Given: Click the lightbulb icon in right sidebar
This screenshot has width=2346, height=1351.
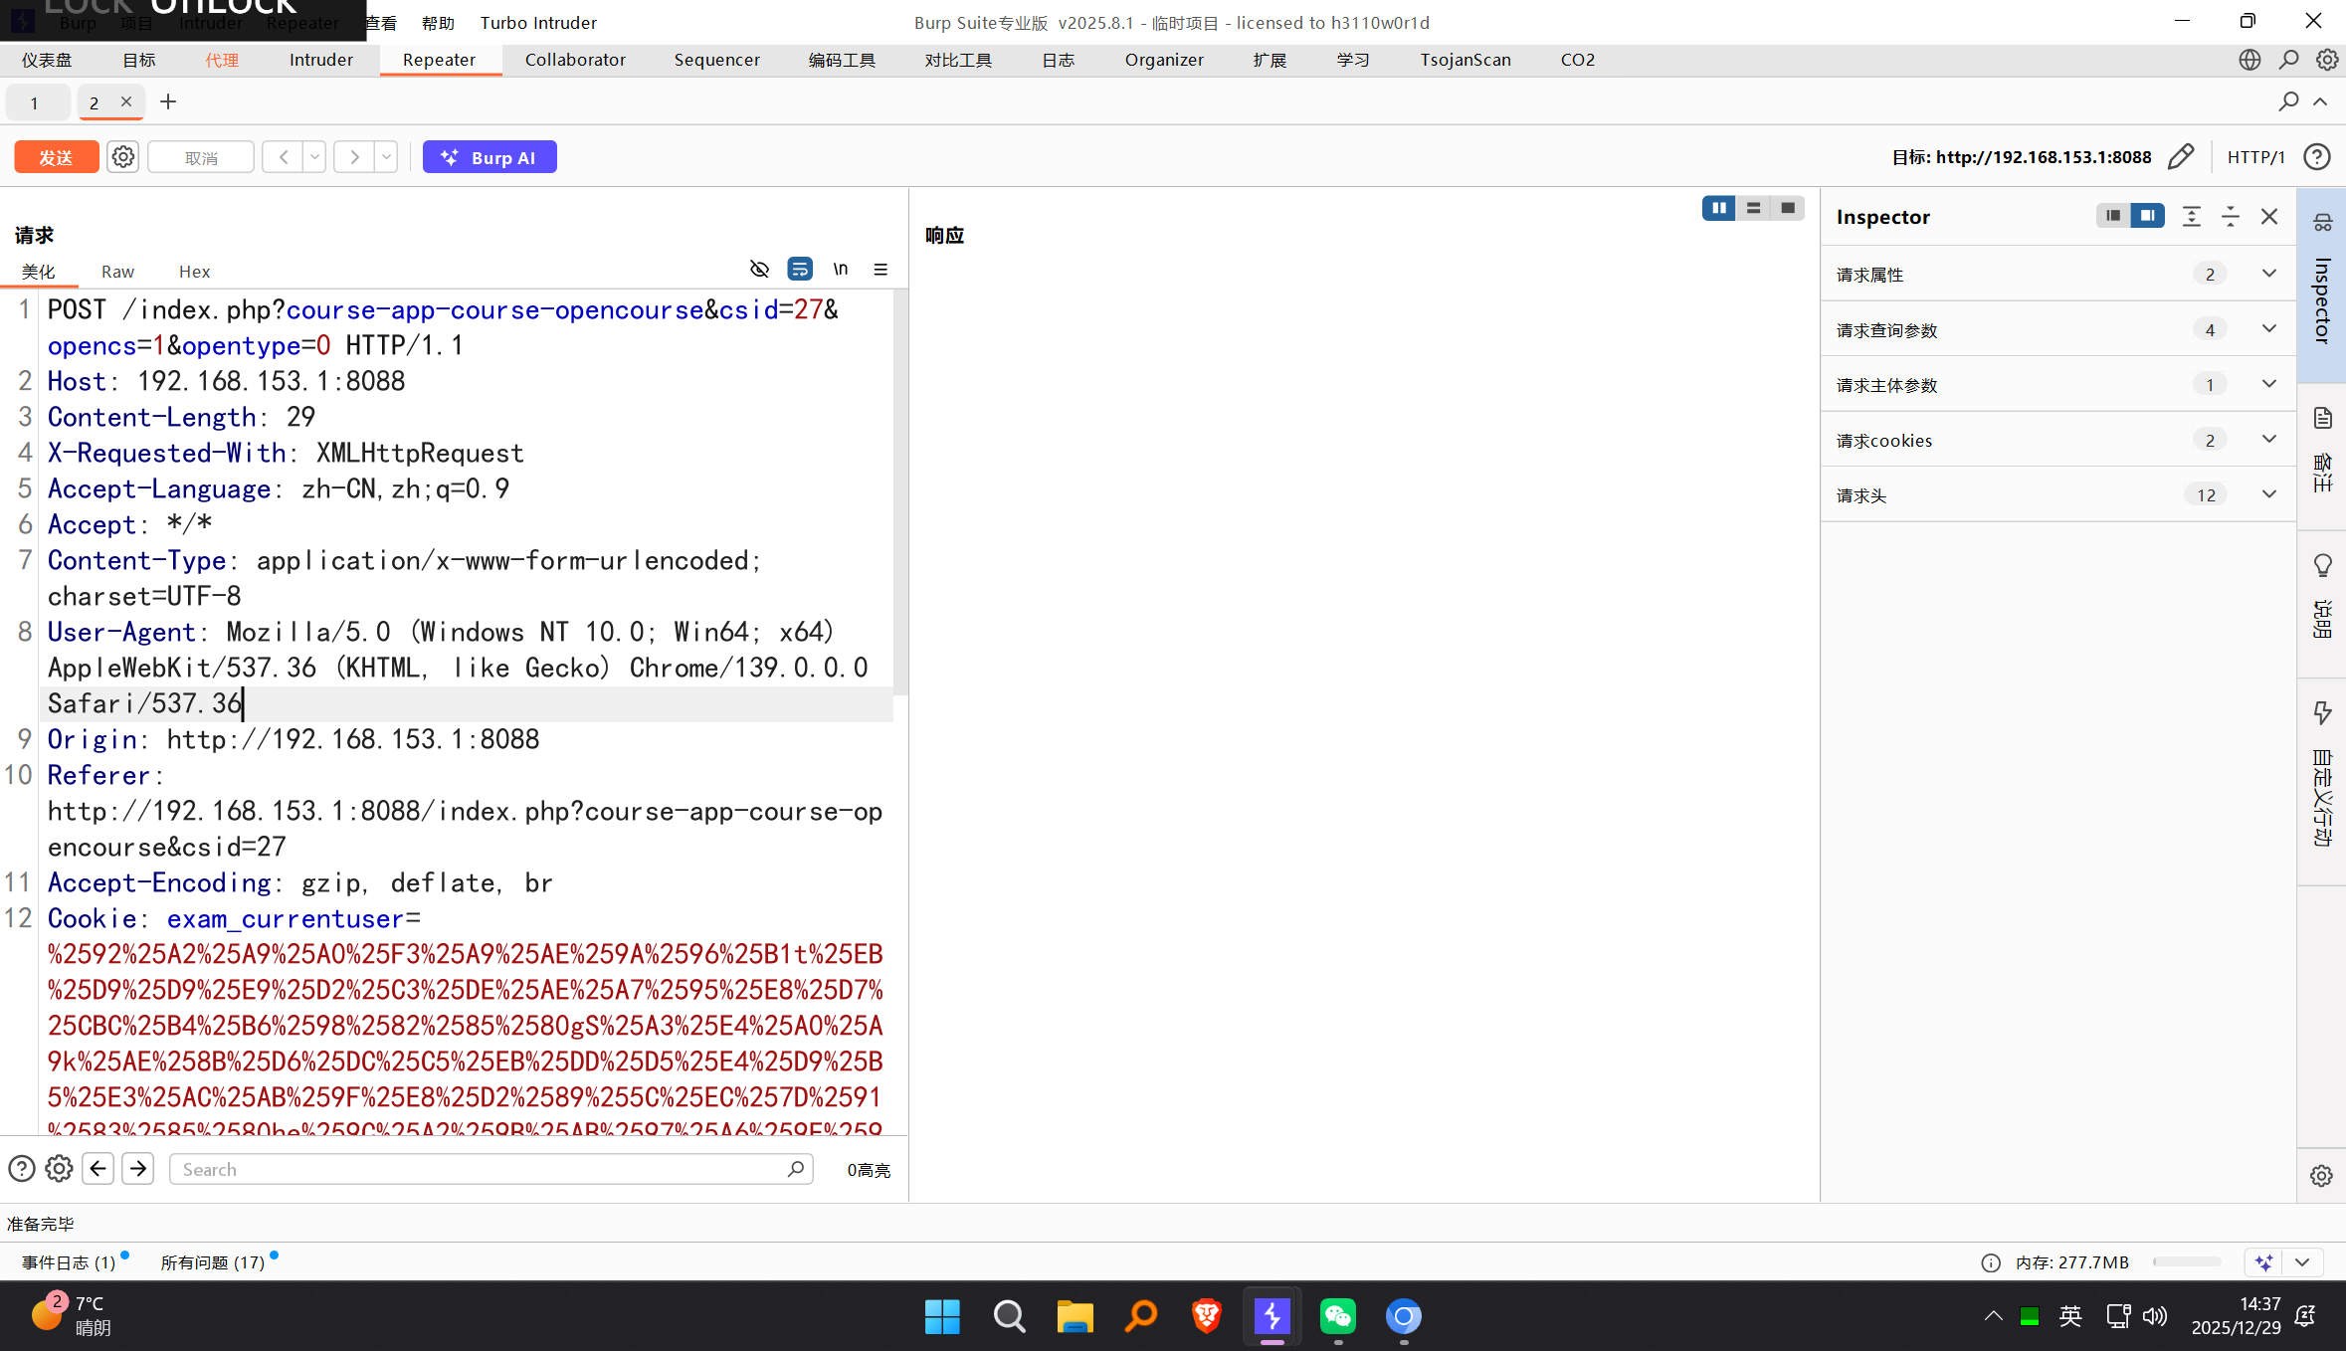Looking at the screenshot, I should pos(2322,566).
